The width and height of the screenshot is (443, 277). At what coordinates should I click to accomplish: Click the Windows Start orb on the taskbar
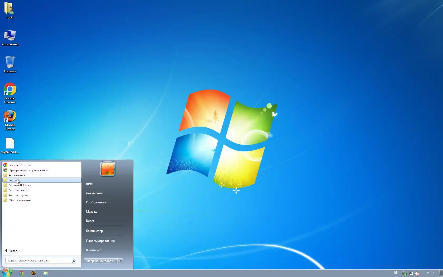click(7, 273)
